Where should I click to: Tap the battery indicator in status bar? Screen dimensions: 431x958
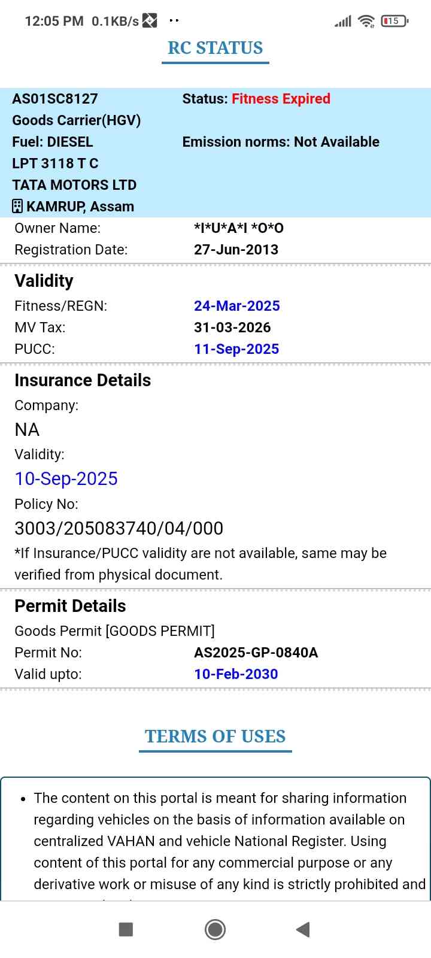click(394, 21)
